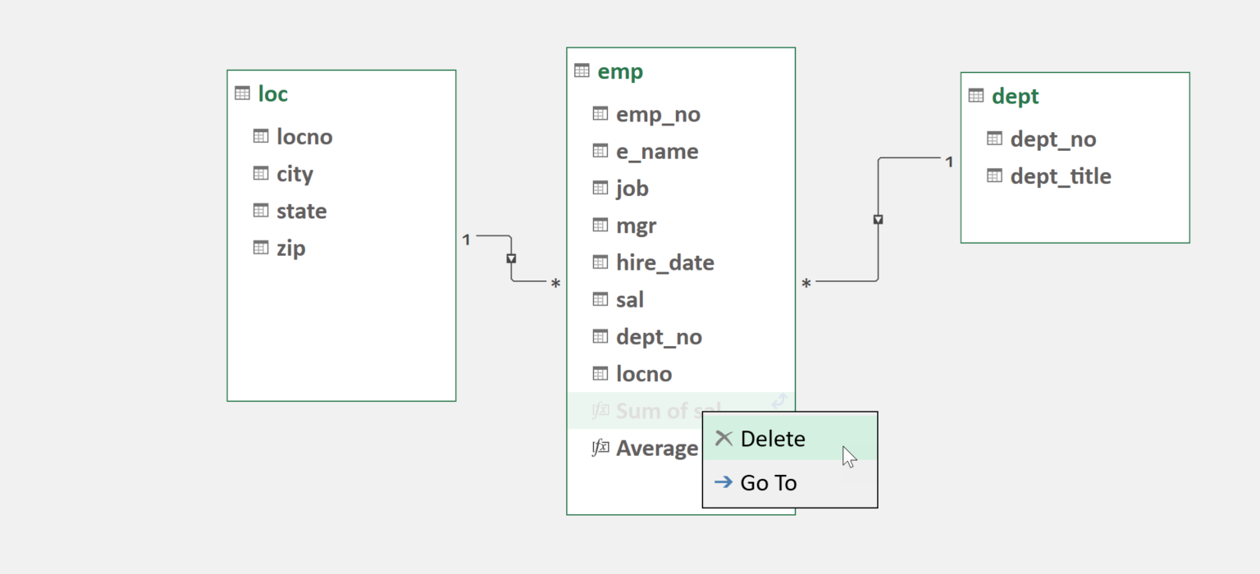This screenshot has height=574, width=1260.
Task: Click the blue diagonal arrow near Sum of sal
Action: tap(779, 401)
